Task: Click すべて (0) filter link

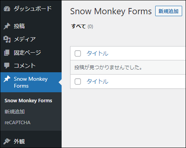Action: tap(82, 27)
